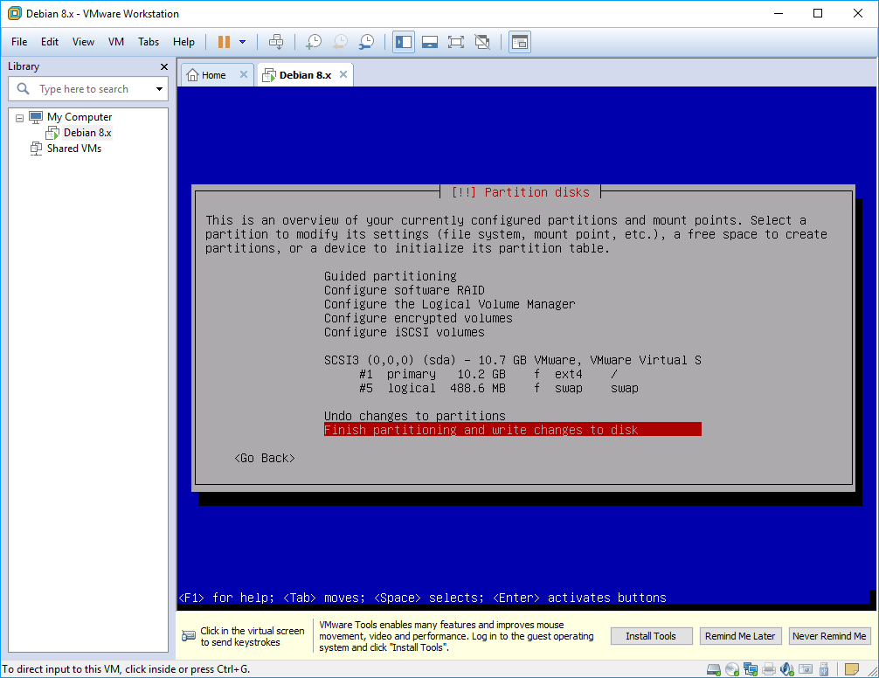
Task: Close the Library panel
Action: coord(163,66)
